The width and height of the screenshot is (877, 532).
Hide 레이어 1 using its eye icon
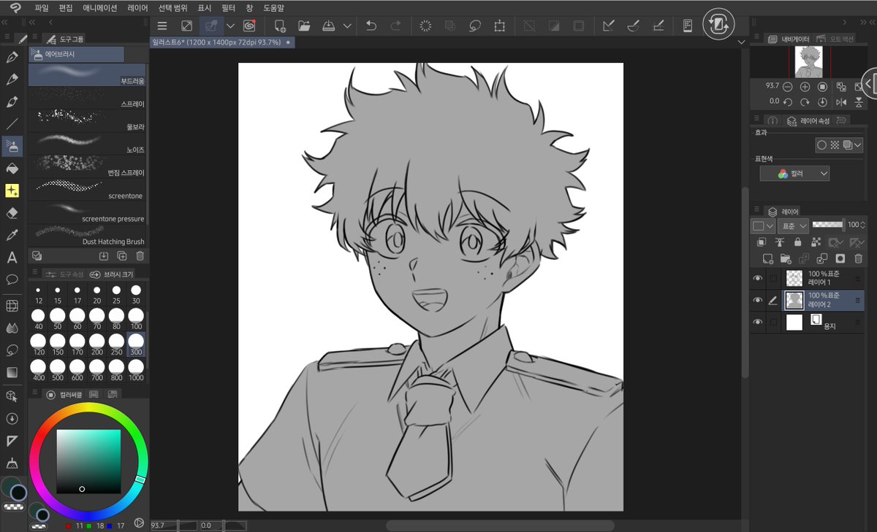coord(757,278)
